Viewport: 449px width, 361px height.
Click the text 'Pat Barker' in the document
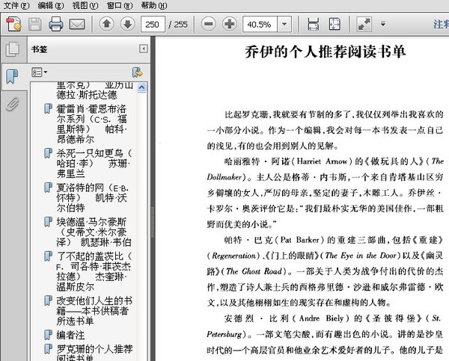pyautogui.click(x=299, y=240)
